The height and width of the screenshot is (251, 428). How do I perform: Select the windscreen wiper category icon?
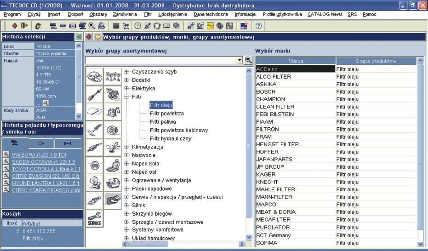(95, 112)
